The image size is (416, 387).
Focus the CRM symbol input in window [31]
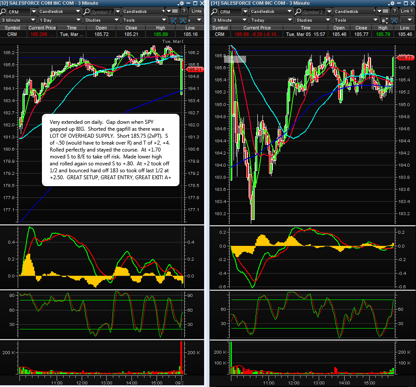(x=230, y=12)
